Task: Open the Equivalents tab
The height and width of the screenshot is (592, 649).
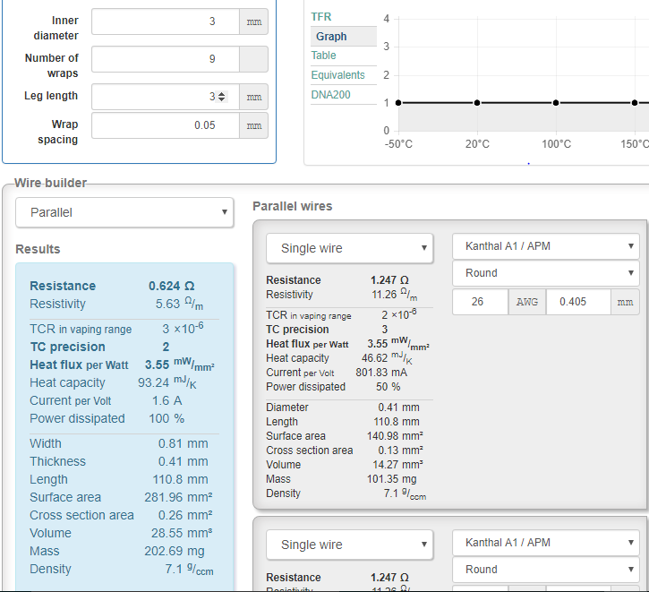Action: (x=337, y=75)
